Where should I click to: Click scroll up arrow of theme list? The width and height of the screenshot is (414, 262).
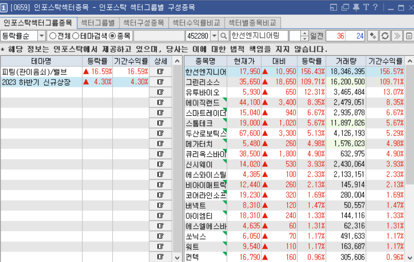(x=177, y=61)
